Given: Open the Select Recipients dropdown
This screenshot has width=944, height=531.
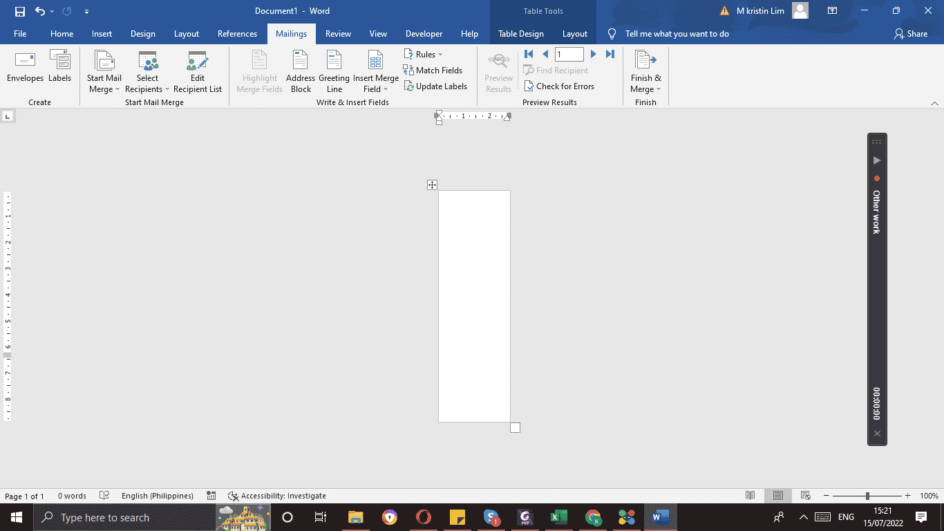Looking at the screenshot, I should click(x=147, y=72).
